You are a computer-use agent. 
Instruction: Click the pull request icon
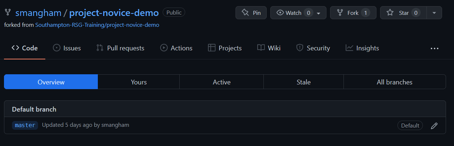[x=100, y=48]
